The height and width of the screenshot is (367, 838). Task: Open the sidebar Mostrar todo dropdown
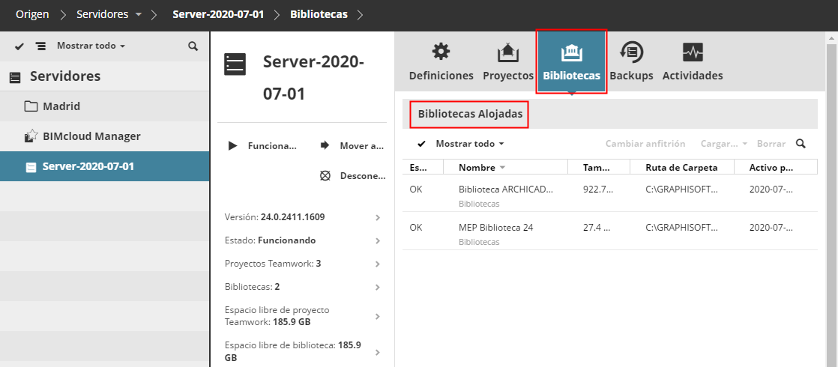pos(91,46)
